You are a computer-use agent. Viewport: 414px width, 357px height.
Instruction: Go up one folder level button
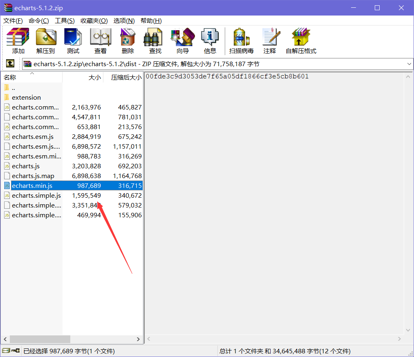(x=10, y=63)
